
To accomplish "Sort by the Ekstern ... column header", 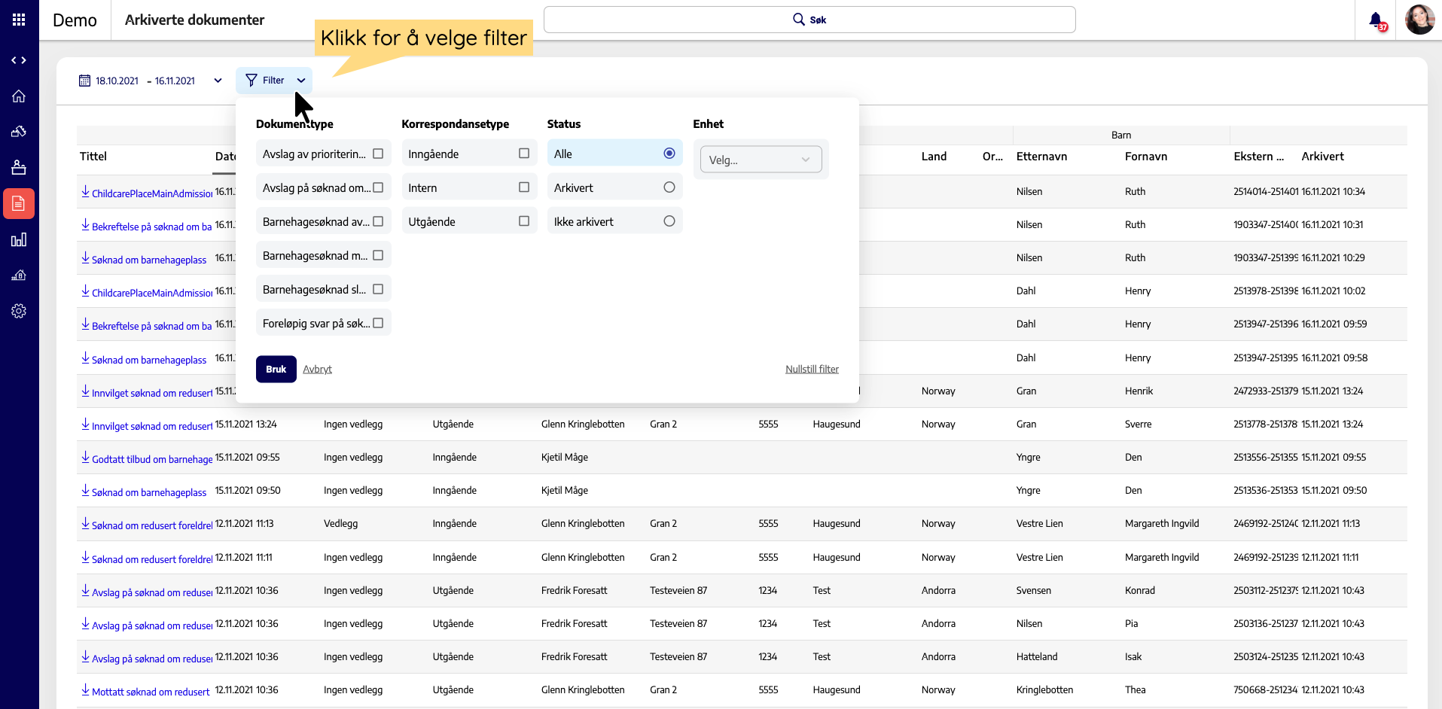I will pos(1258,157).
